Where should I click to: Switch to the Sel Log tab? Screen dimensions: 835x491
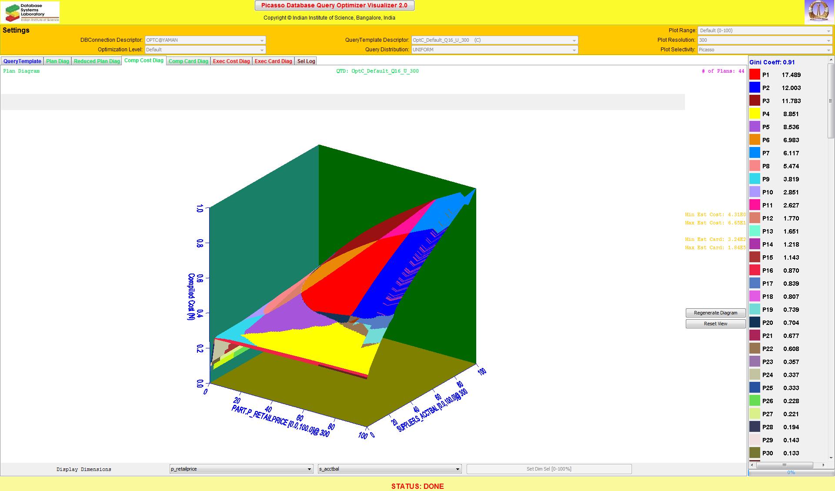point(306,61)
